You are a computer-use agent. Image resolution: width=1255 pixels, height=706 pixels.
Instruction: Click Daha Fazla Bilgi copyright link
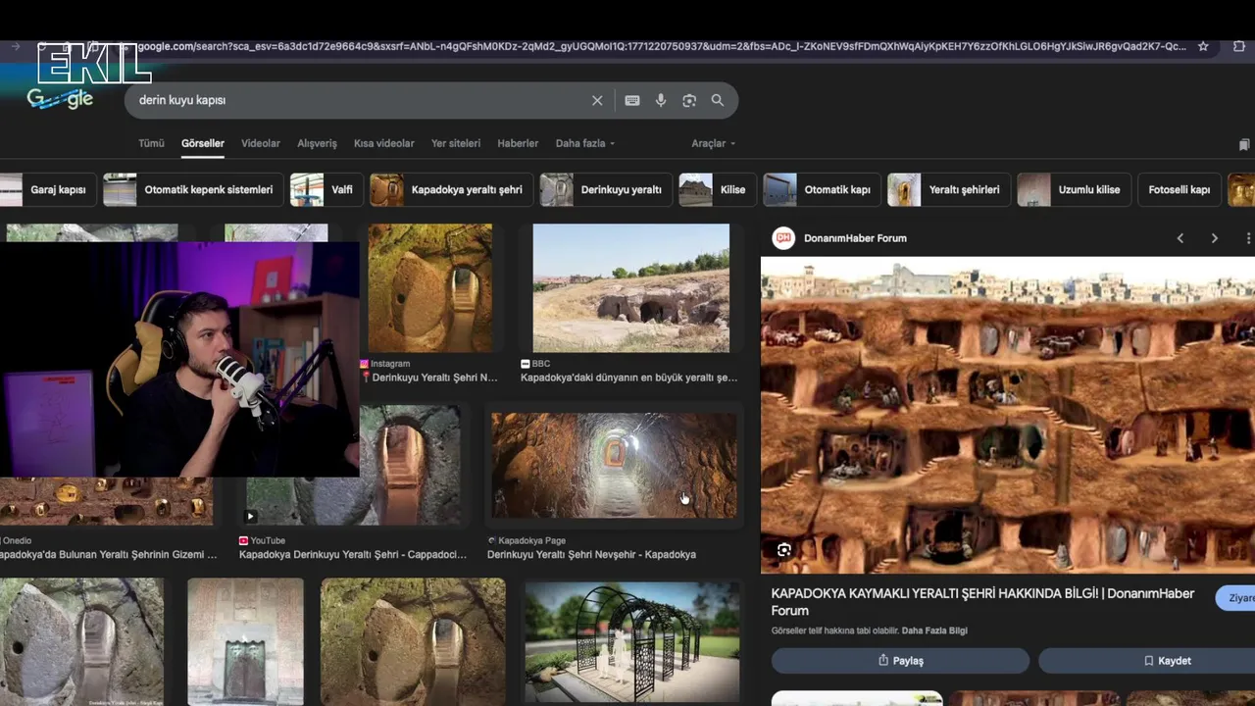[x=934, y=630]
